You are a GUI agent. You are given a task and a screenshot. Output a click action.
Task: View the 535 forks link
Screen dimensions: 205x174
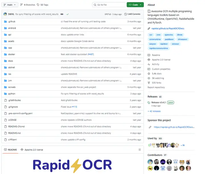[x=154, y=83]
